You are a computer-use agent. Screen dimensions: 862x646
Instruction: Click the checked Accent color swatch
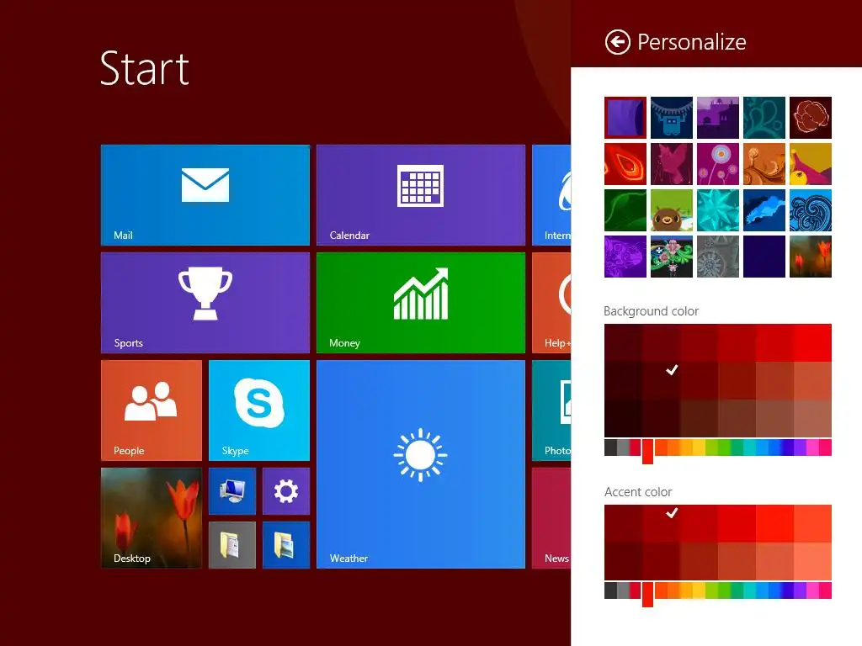661,523
